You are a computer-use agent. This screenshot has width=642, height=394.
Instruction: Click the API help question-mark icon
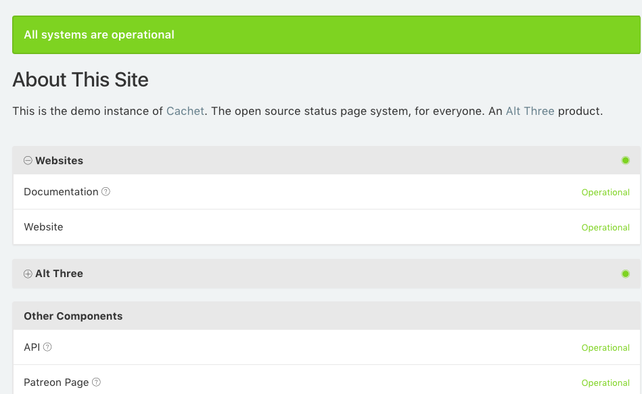(48, 347)
